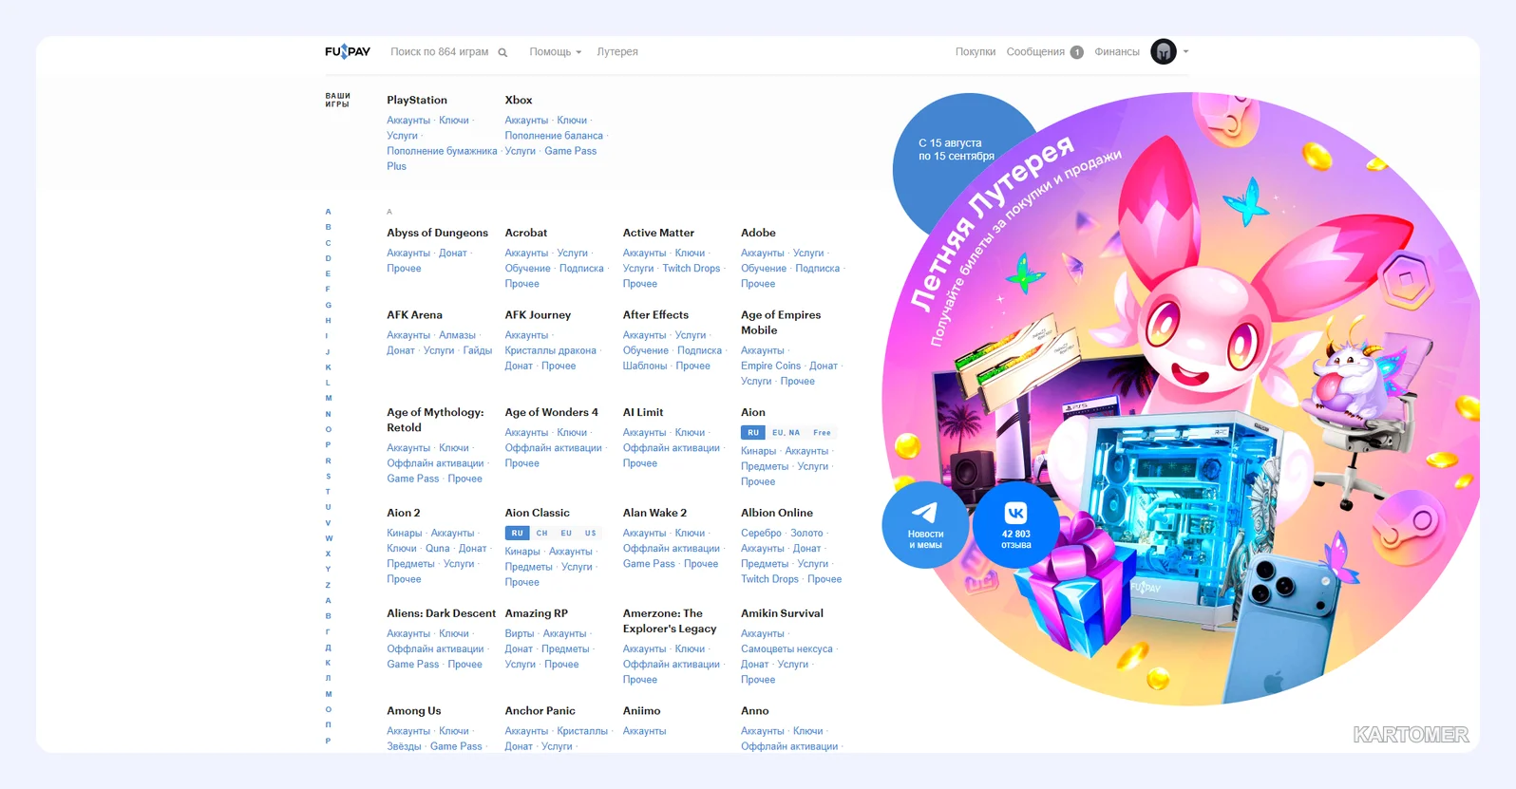
Task: Open the Финансы menu item
Action: click(x=1117, y=52)
